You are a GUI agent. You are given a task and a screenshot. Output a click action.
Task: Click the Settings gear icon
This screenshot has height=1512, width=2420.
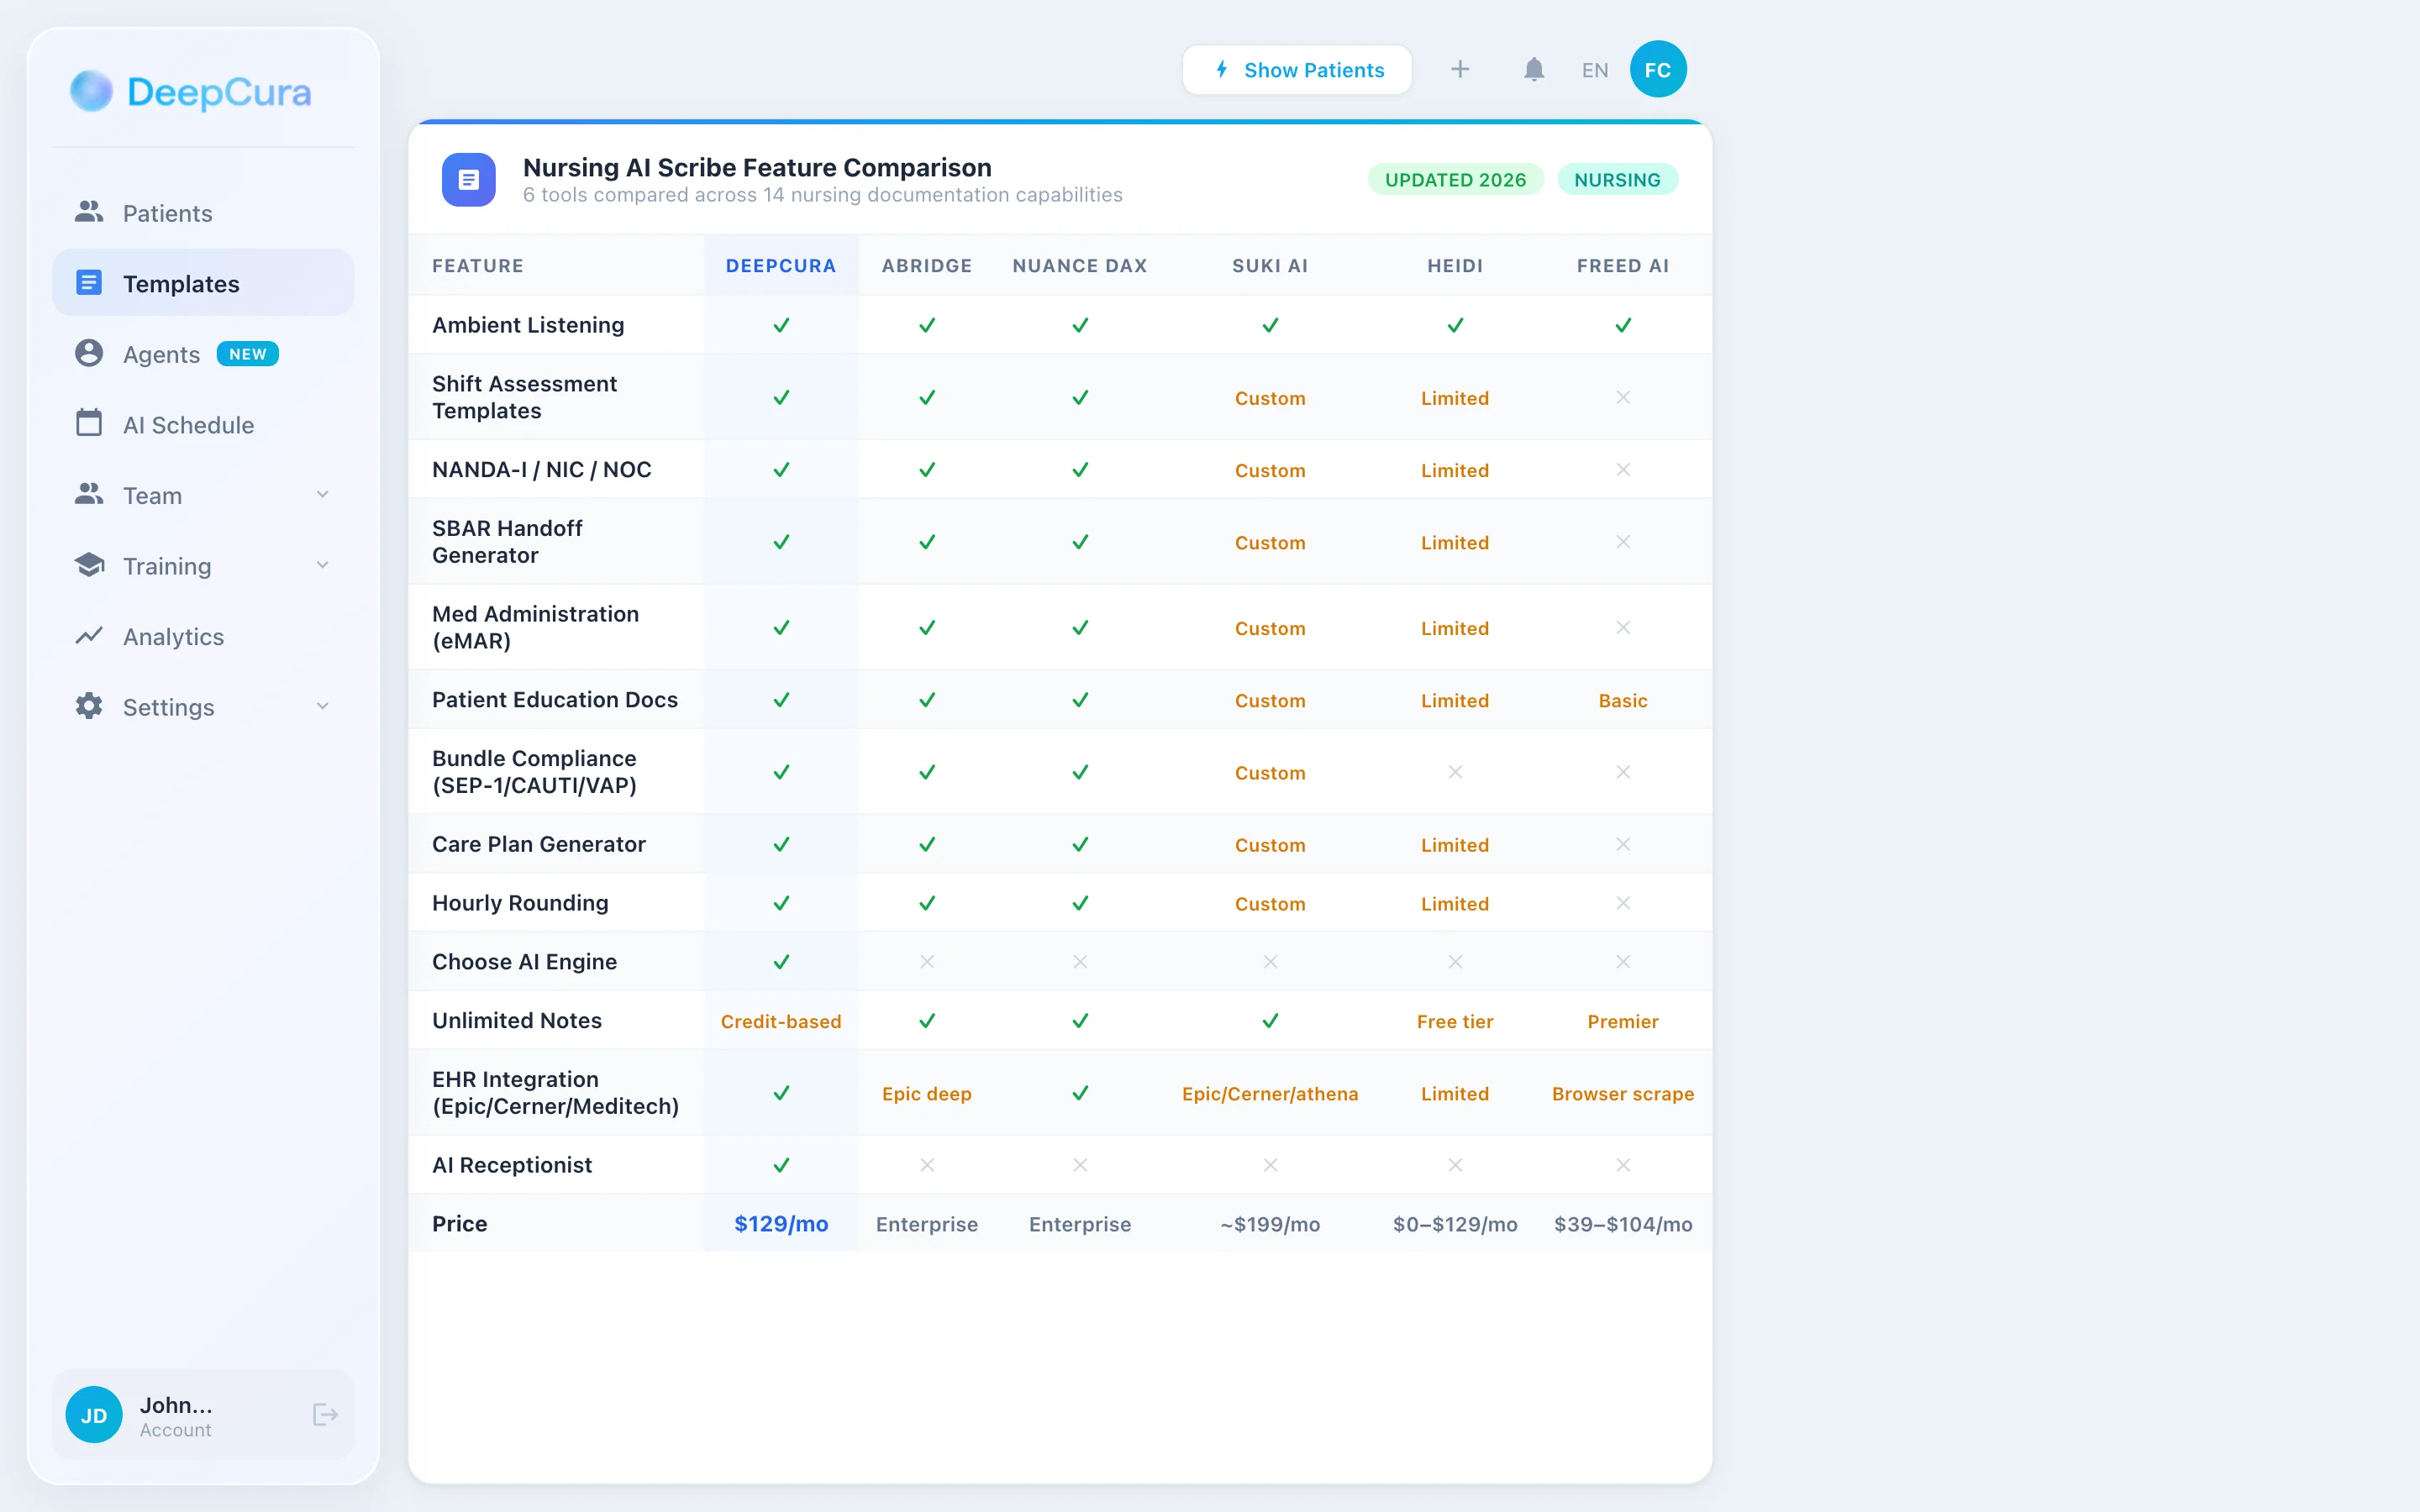tap(89, 706)
